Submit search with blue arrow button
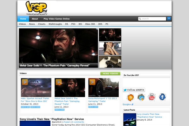This screenshot has width=189, height=126. (x=169, y=19)
